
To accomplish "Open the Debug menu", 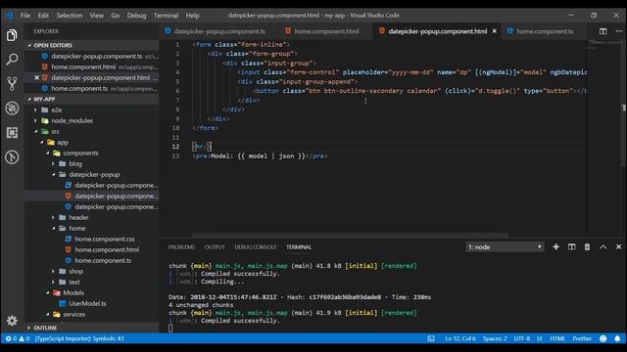I will [136, 16].
